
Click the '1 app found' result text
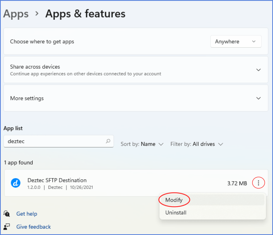pyautogui.click(x=19, y=163)
